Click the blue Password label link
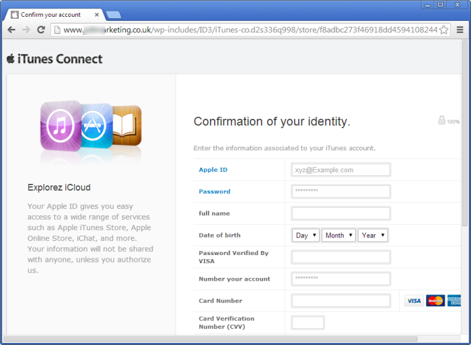471x345 pixels. coord(214,191)
